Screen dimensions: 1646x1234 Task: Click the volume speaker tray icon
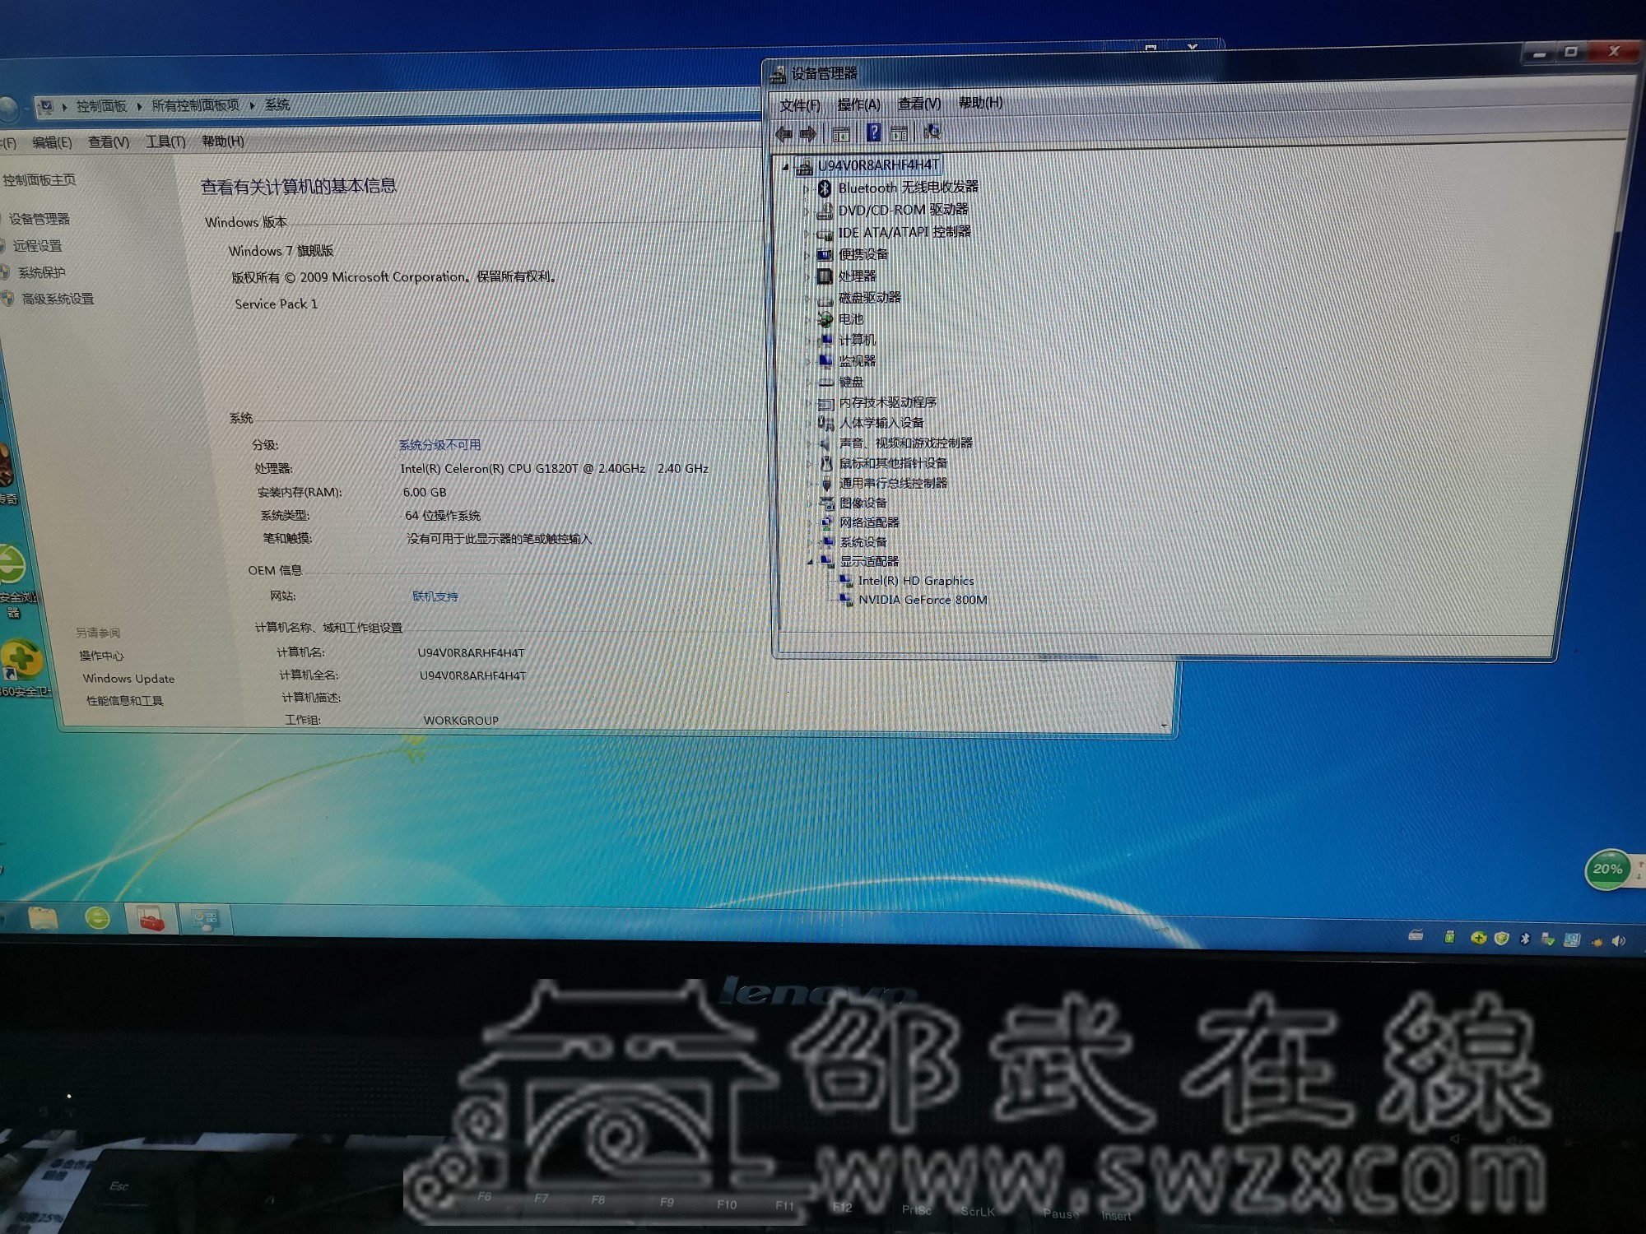pos(1618,941)
